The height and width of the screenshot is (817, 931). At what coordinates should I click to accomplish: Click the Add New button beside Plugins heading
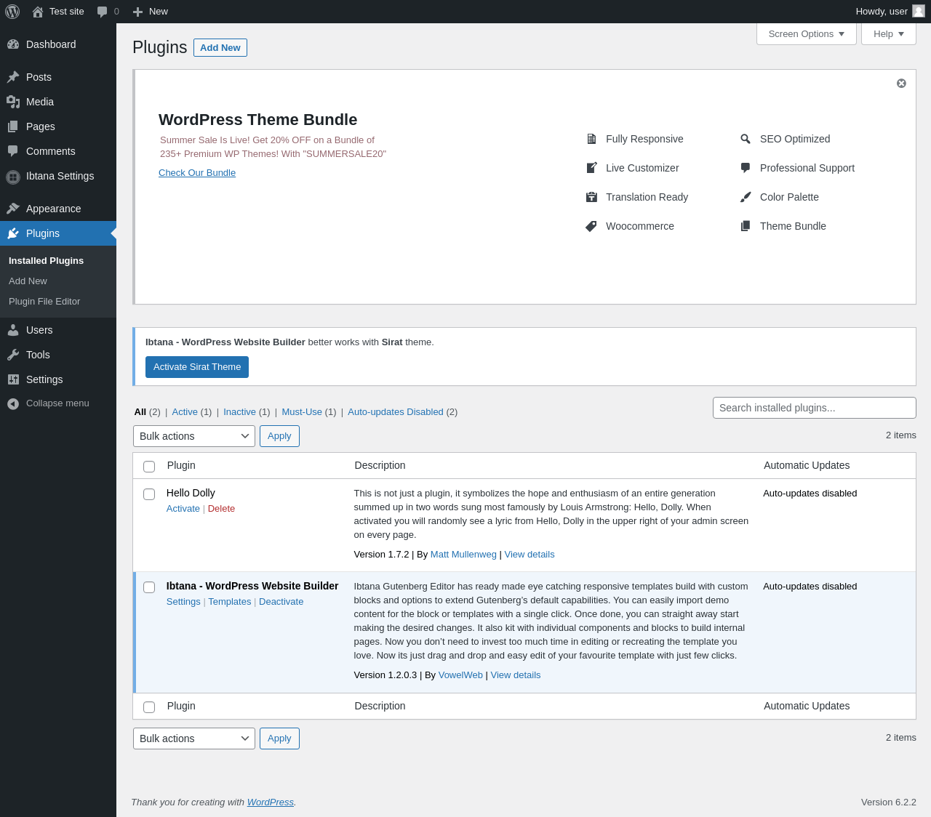tap(220, 47)
